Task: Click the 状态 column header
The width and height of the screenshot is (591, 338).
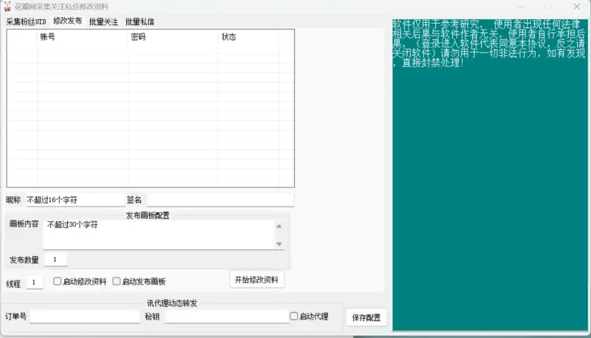Action: point(248,37)
